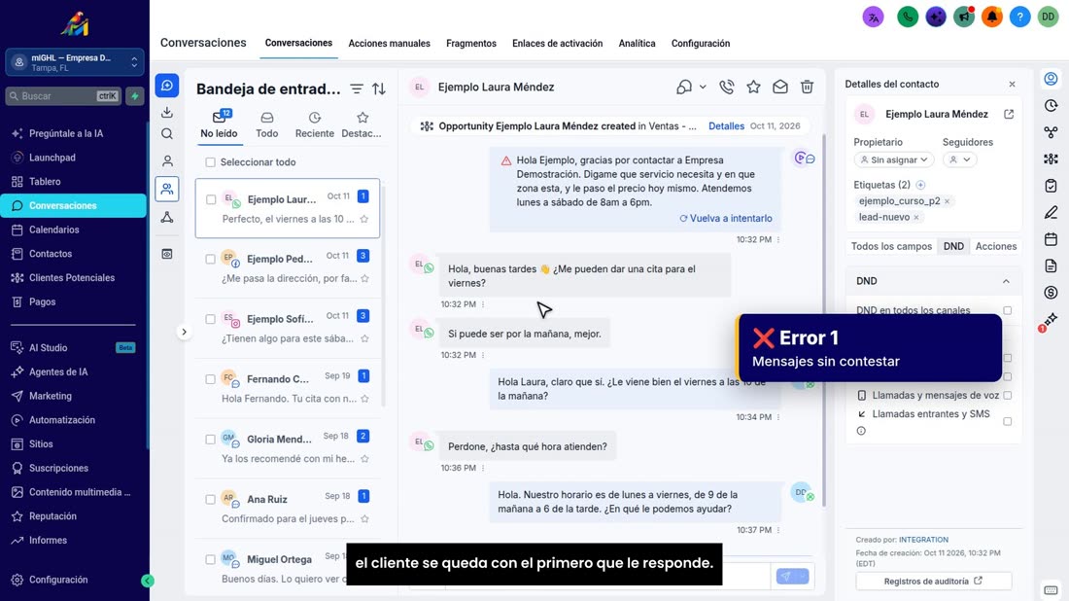Check the Seleccionar todo checkbox
Viewport: 1069px width, 601px height.
[x=210, y=162]
